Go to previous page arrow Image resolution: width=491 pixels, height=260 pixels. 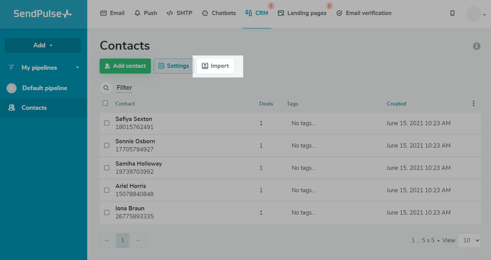107,240
